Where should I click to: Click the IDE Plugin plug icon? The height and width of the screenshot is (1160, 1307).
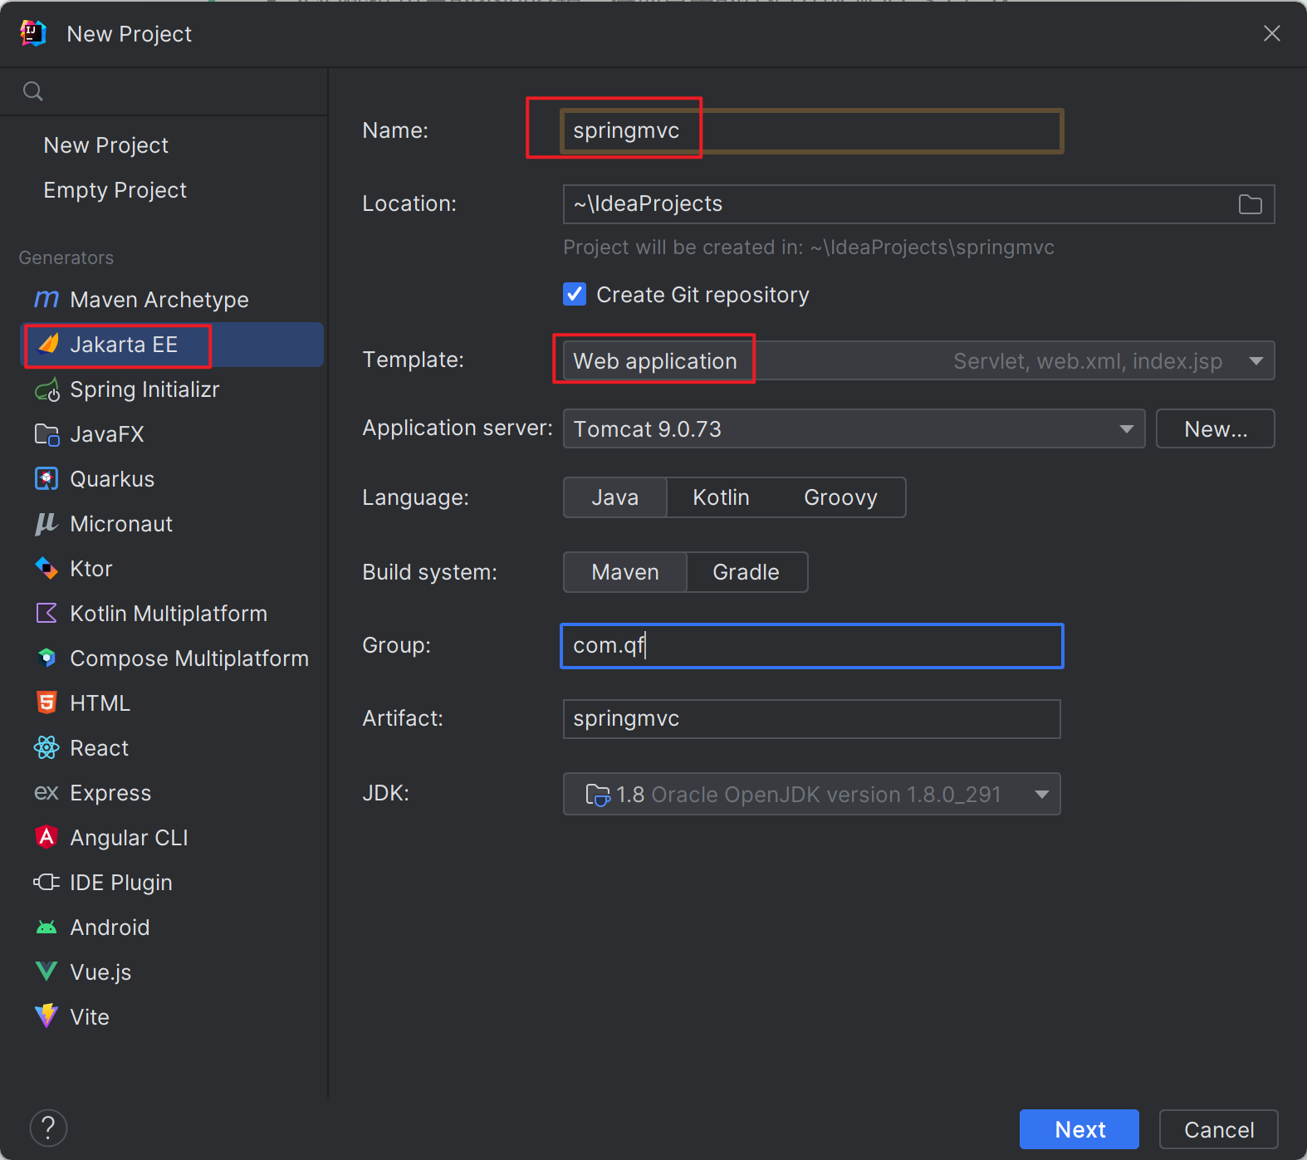pos(47,882)
